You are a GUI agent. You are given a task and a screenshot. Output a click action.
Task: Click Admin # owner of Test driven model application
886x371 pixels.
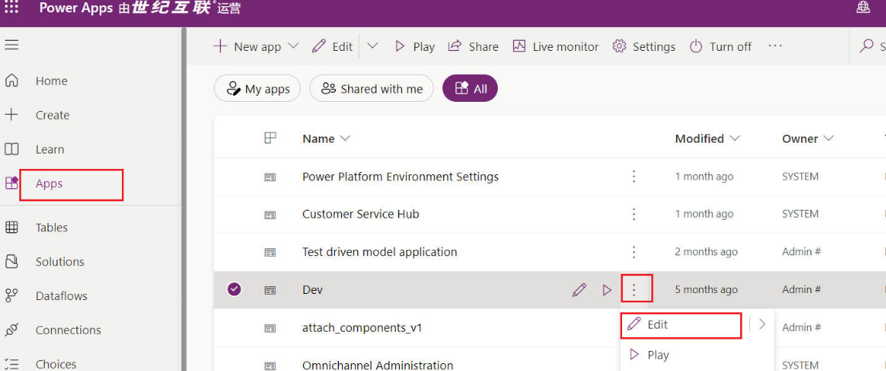801,252
